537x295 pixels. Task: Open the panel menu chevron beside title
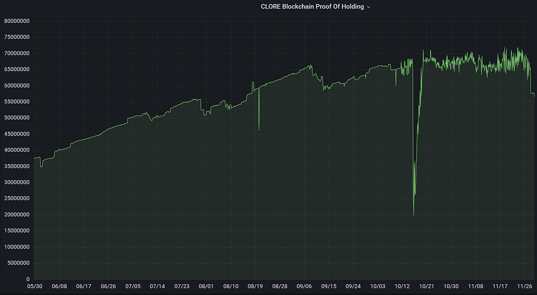click(369, 7)
